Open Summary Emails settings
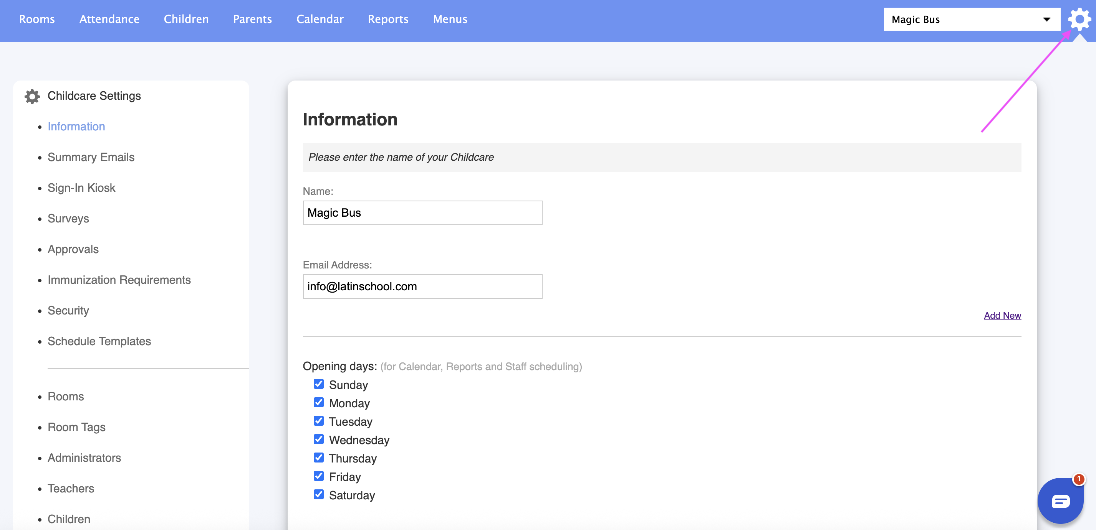Screen dimensions: 1096x530 (91, 157)
